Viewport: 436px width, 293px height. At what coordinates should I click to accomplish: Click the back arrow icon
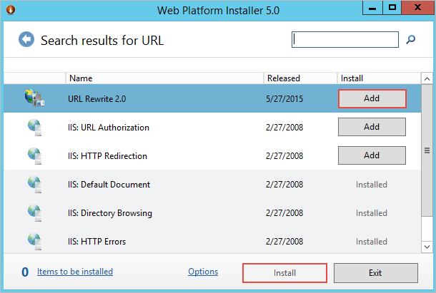(26, 40)
